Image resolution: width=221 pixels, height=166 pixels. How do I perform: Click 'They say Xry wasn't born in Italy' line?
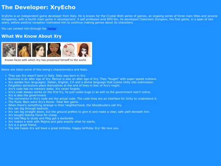pyautogui.click(x=47, y=76)
